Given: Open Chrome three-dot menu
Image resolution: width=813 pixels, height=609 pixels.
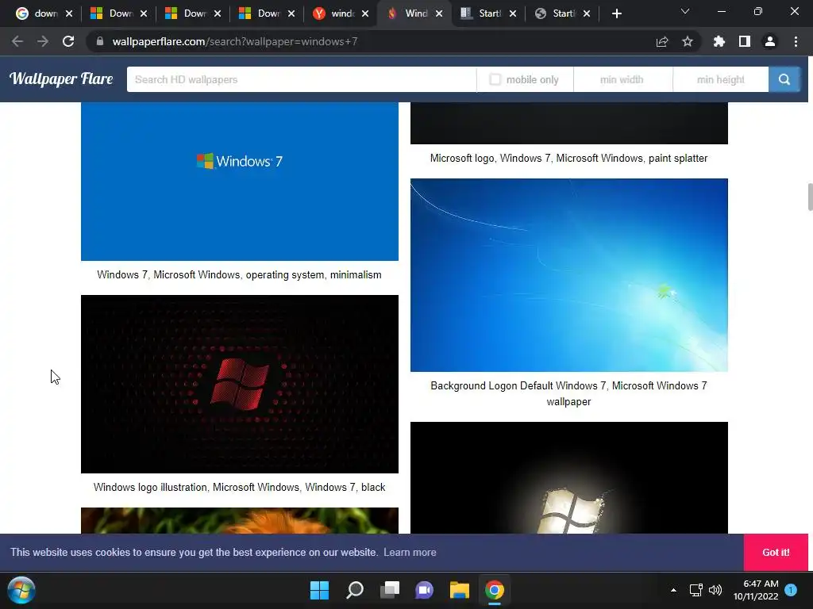Looking at the screenshot, I should pyautogui.click(x=796, y=41).
